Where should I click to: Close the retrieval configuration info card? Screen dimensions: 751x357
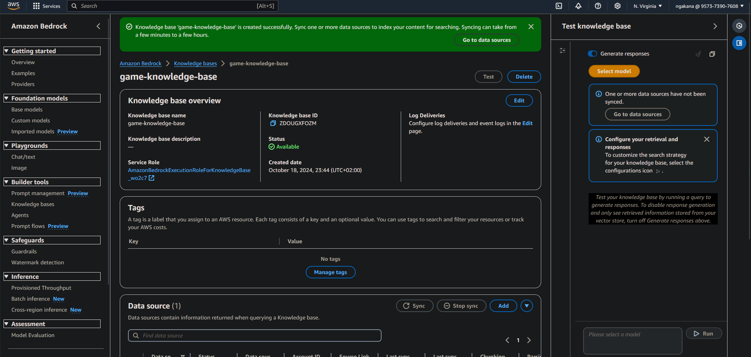pos(707,139)
